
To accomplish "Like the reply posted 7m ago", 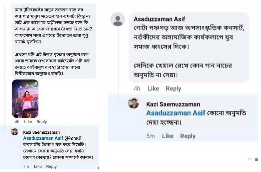I will tap(38, 166).
